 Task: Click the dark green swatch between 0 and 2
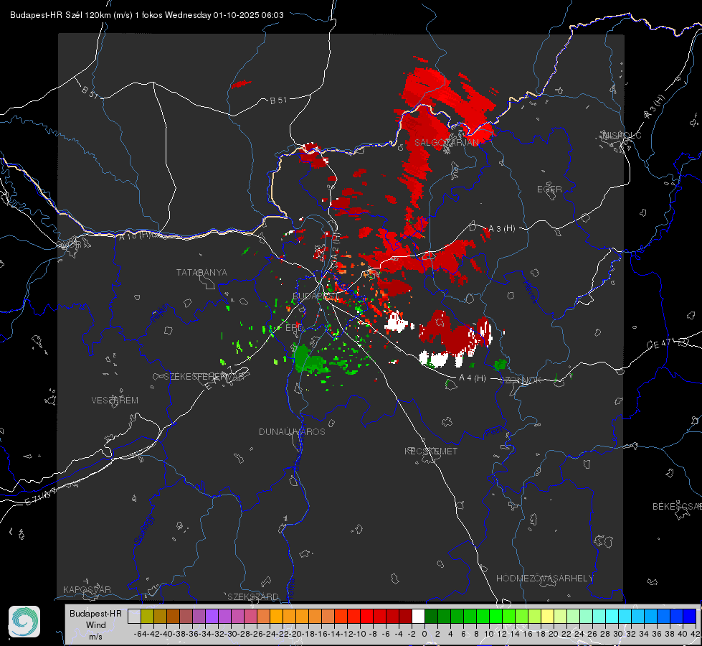pos(431,616)
